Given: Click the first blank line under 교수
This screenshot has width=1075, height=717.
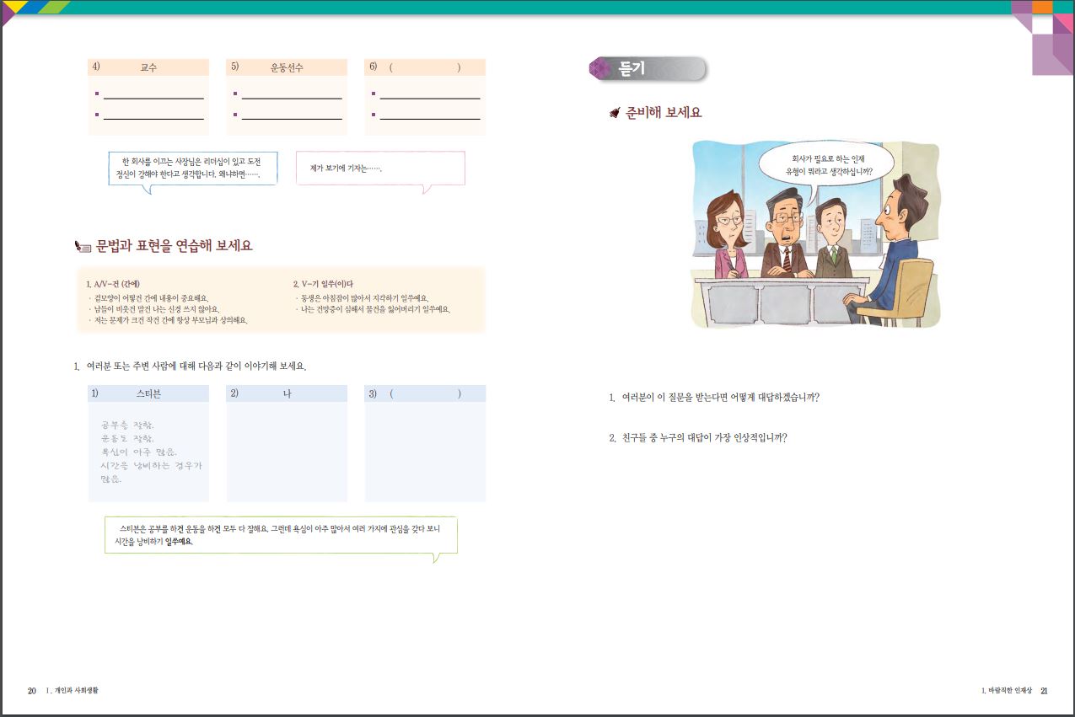Looking at the screenshot, I should pyautogui.click(x=153, y=98).
